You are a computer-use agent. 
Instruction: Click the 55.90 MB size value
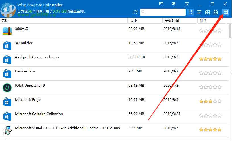click(136, 114)
